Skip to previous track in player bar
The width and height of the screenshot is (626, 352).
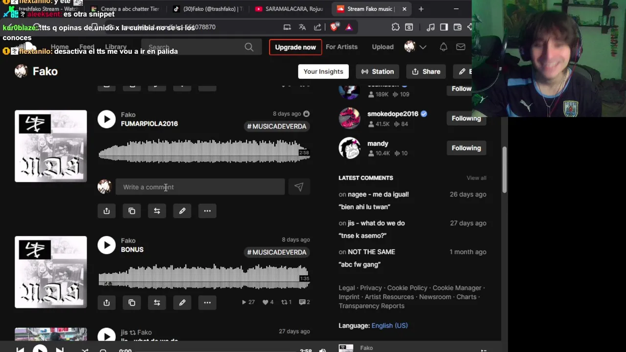click(20, 349)
